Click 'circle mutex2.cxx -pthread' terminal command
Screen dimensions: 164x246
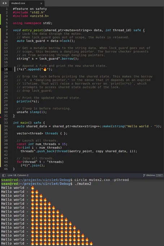coord(102,180)
